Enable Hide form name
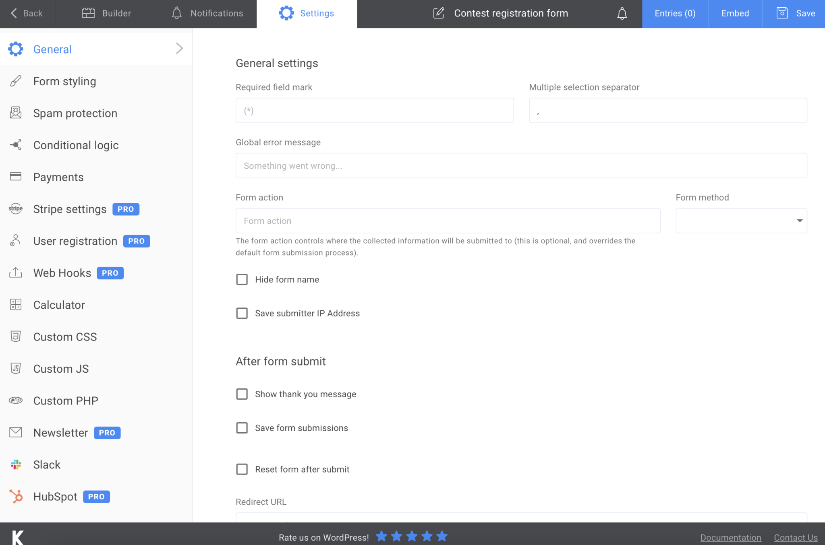The width and height of the screenshot is (825, 545). 242,279
